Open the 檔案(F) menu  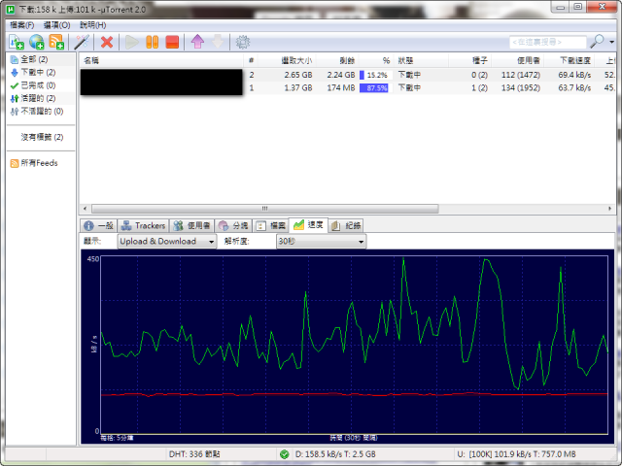click(21, 25)
